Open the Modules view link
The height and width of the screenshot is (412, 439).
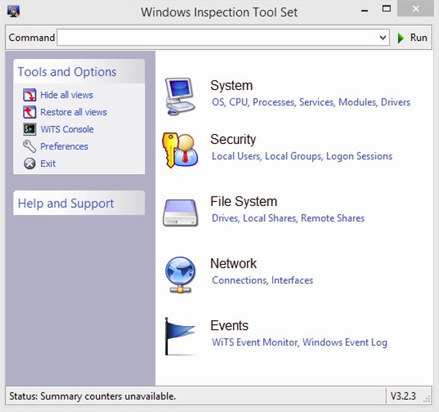(x=358, y=102)
